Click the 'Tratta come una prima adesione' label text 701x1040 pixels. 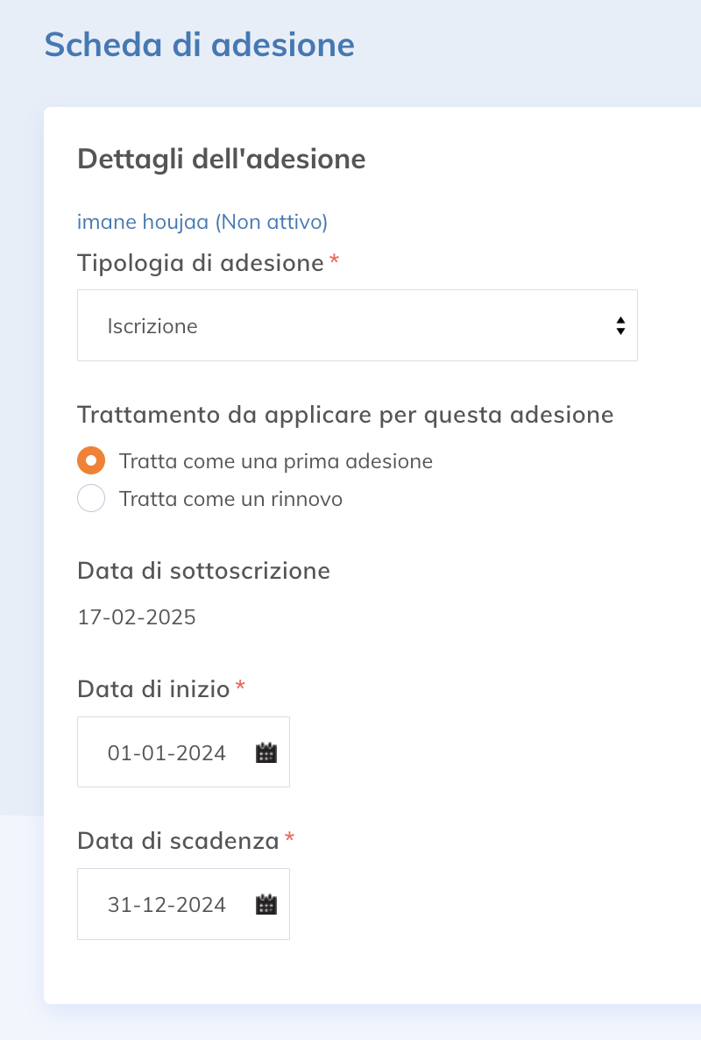[276, 461]
